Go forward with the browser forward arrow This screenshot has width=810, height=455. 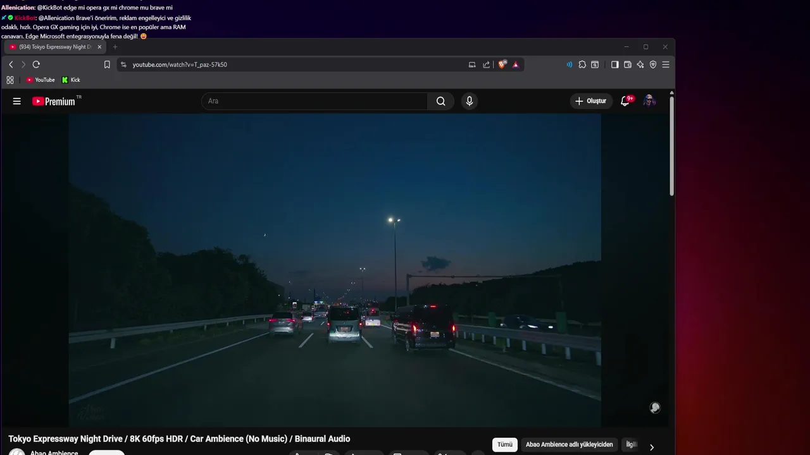pos(23,64)
